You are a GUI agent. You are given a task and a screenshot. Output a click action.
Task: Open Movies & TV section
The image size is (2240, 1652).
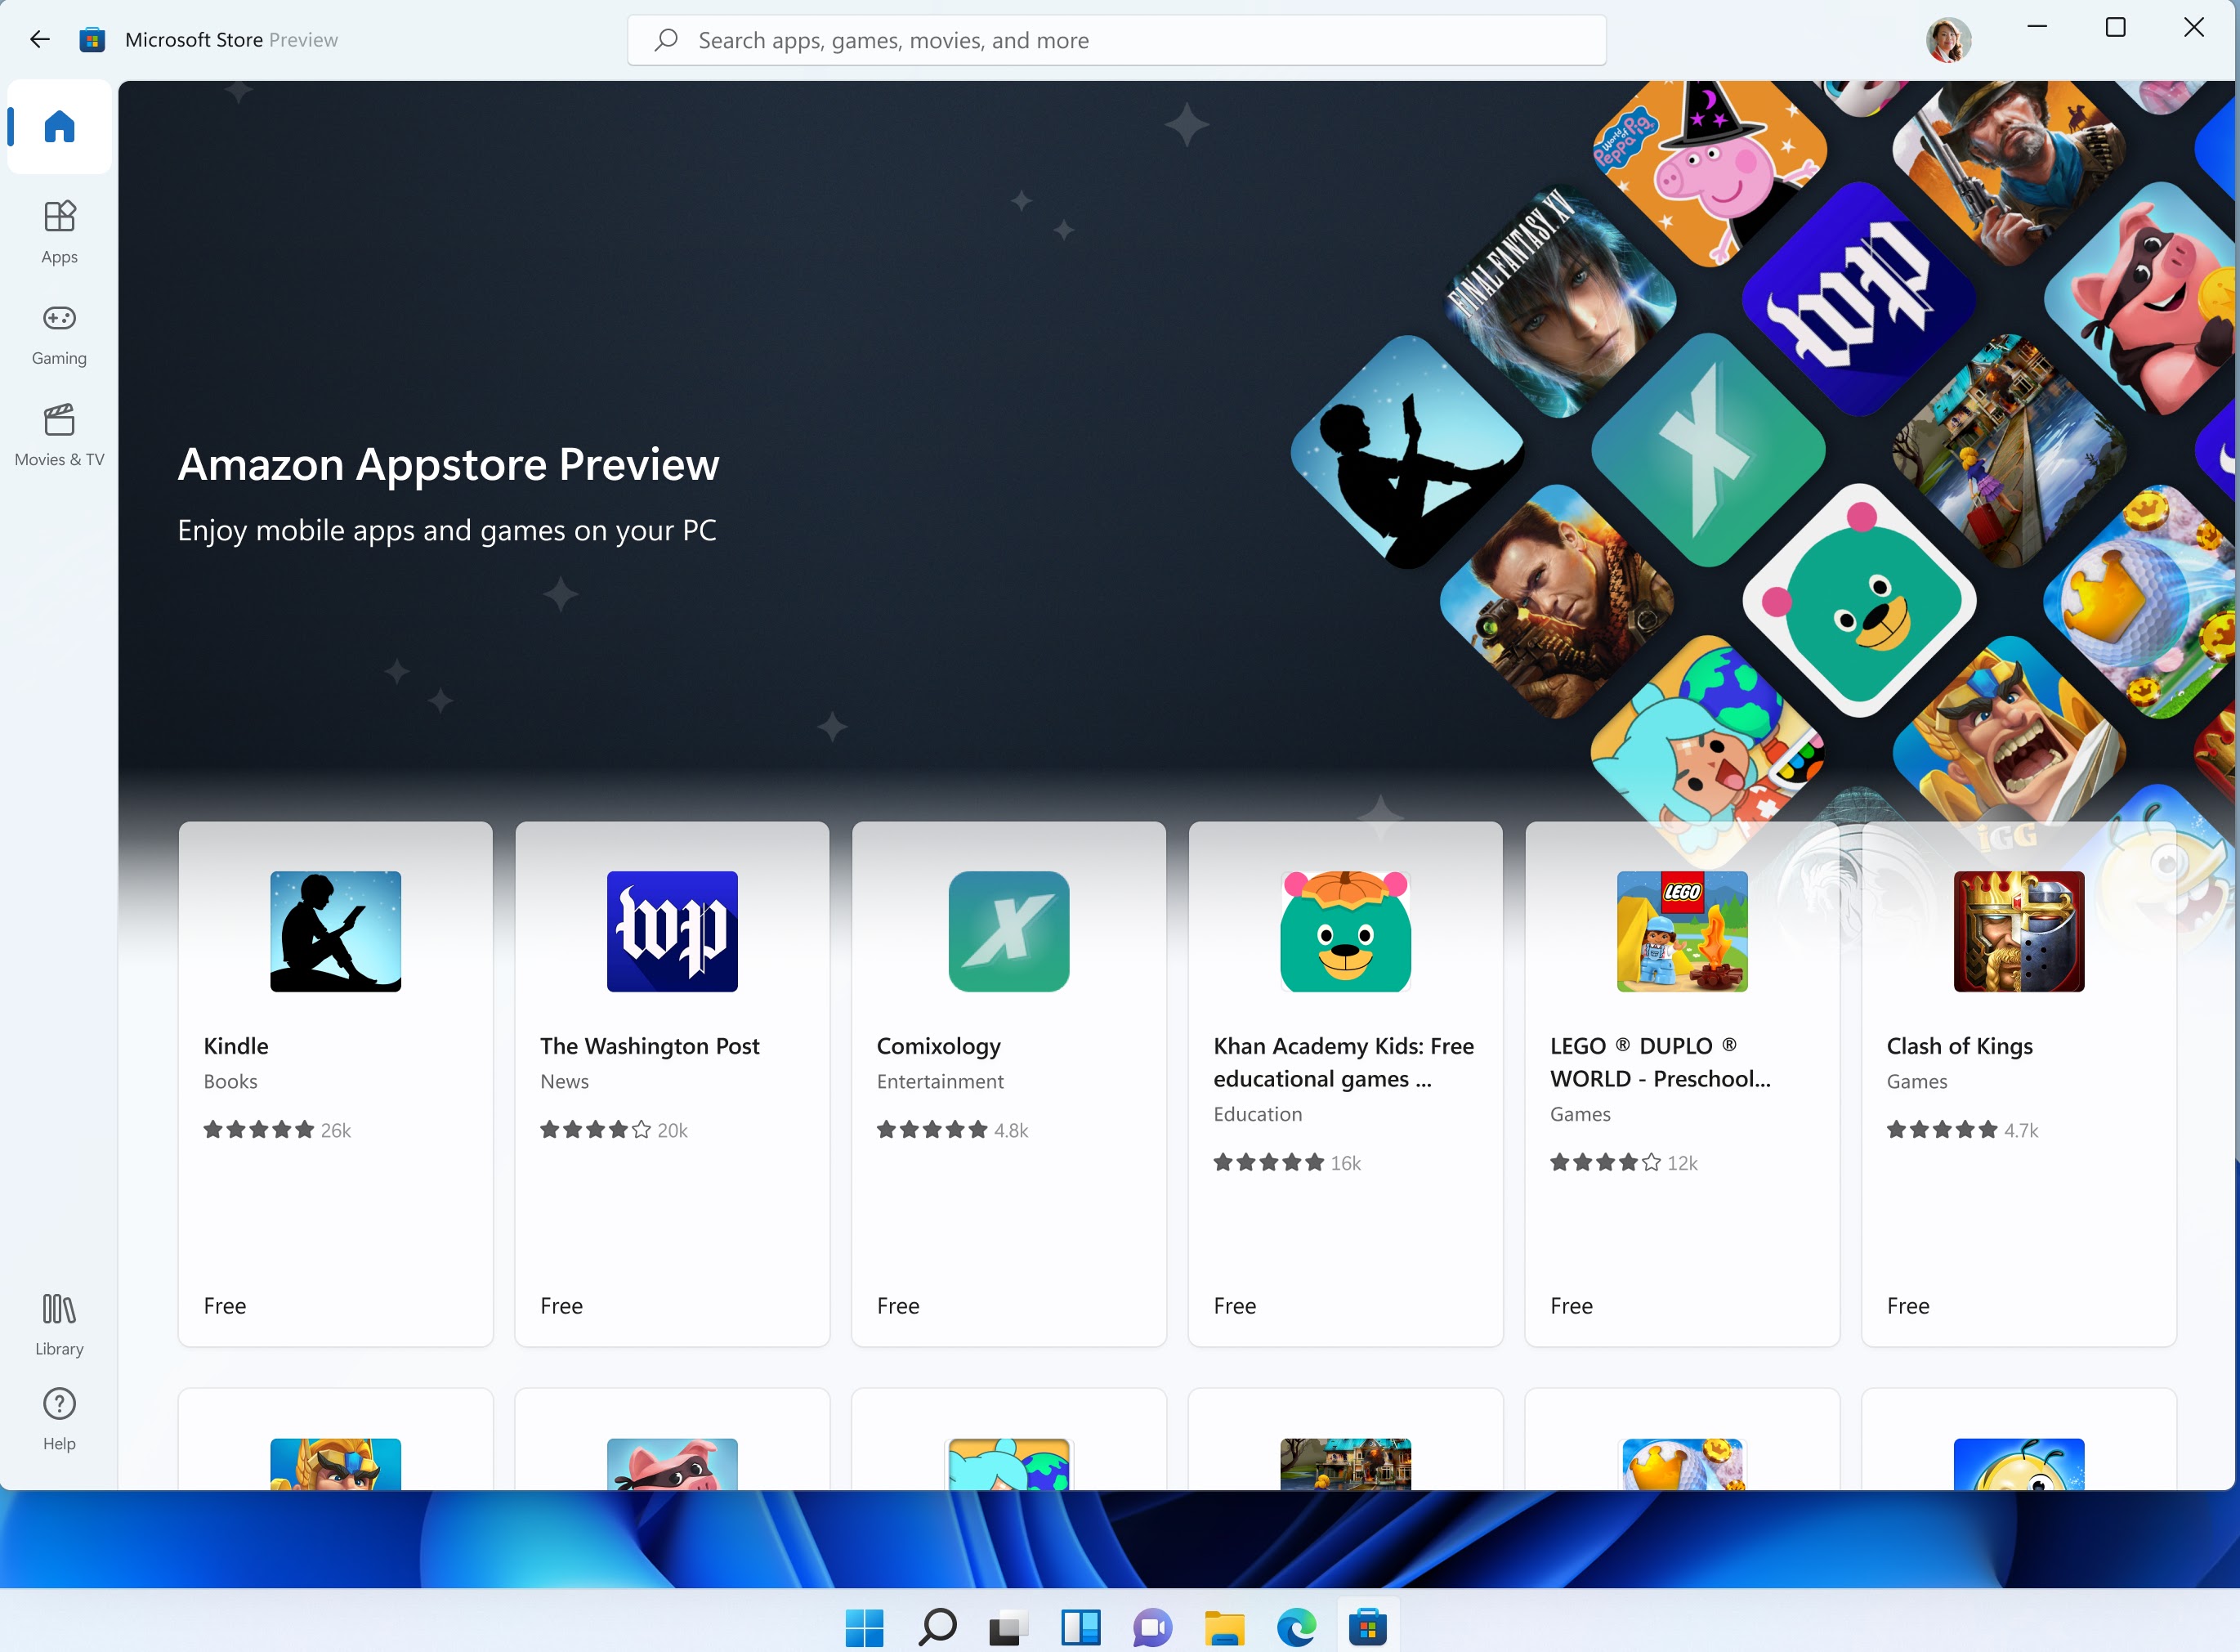[x=59, y=435]
